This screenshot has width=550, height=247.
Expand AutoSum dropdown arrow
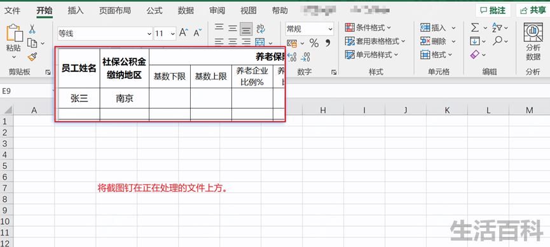[485, 28]
